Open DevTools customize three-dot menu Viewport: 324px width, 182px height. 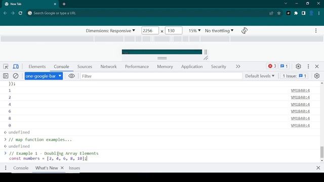pyautogui.click(x=308, y=66)
